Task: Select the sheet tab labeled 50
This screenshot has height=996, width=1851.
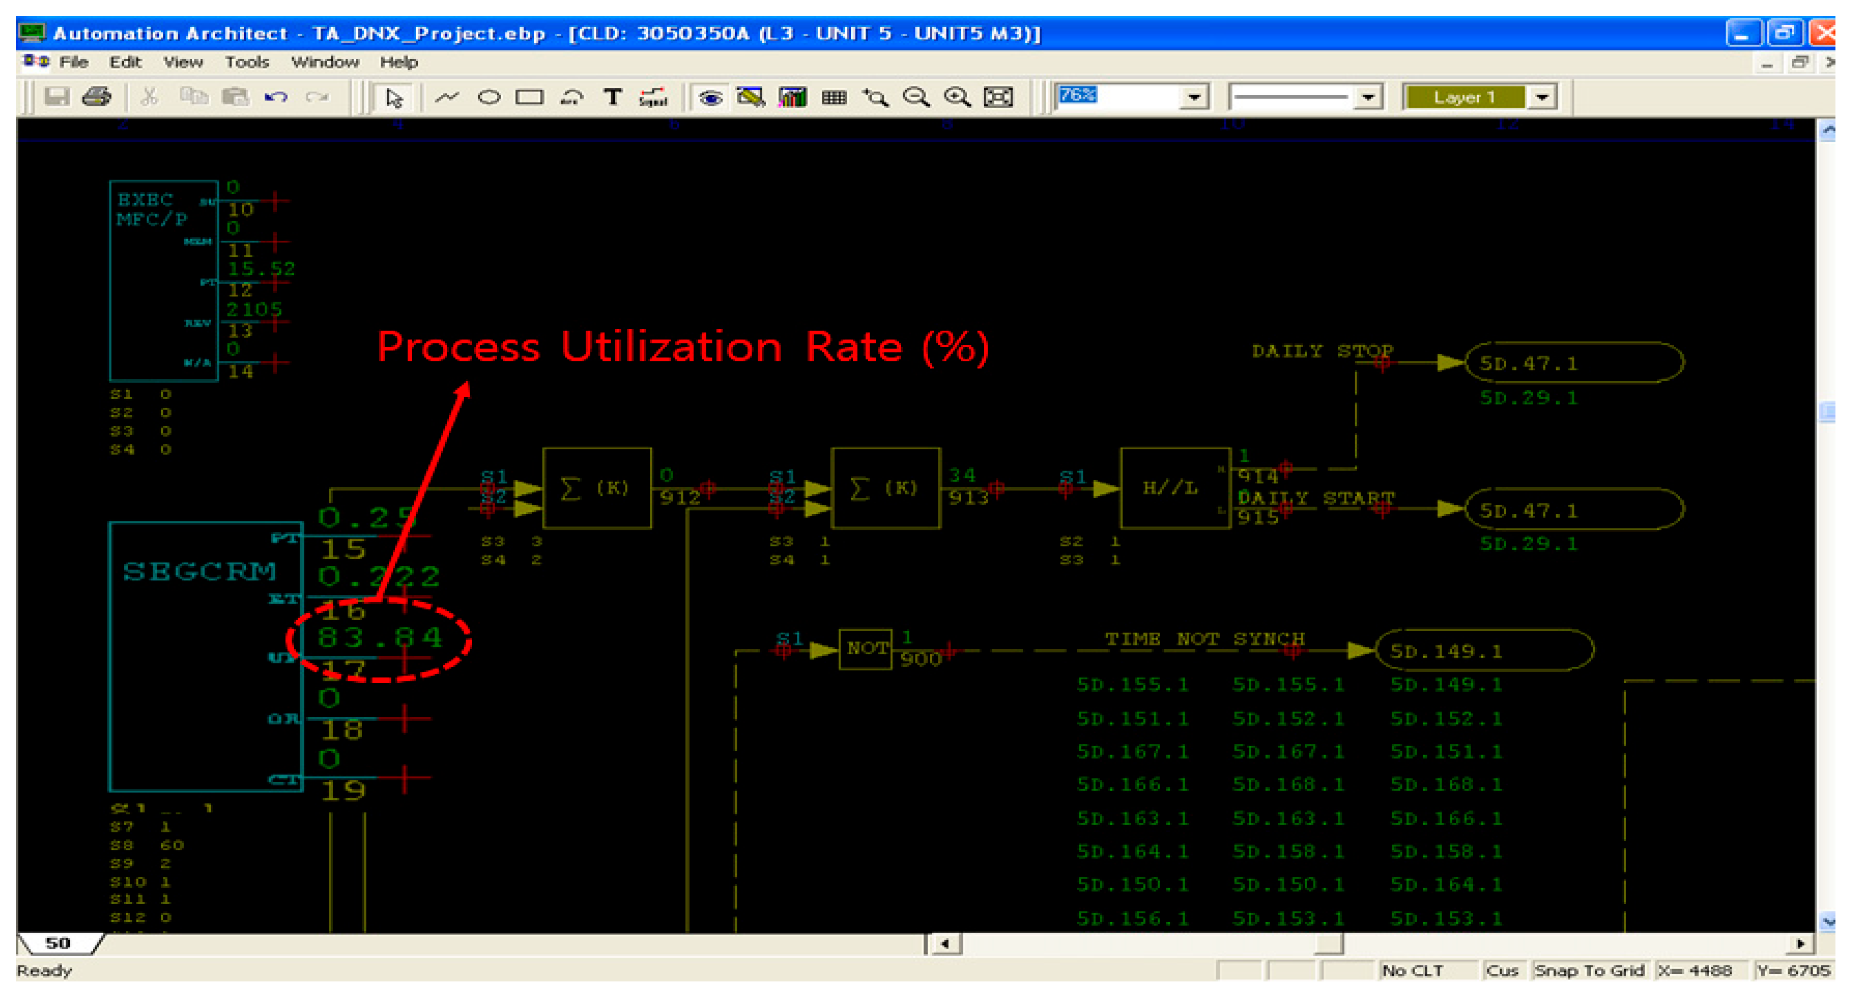Action: pyautogui.click(x=58, y=943)
